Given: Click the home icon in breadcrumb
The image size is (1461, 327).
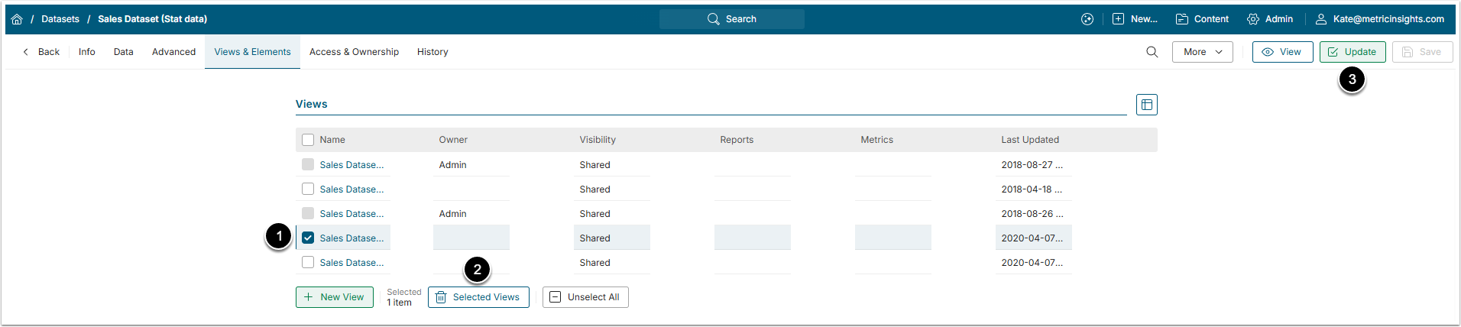Looking at the screenshot, I should pos(17,19).
